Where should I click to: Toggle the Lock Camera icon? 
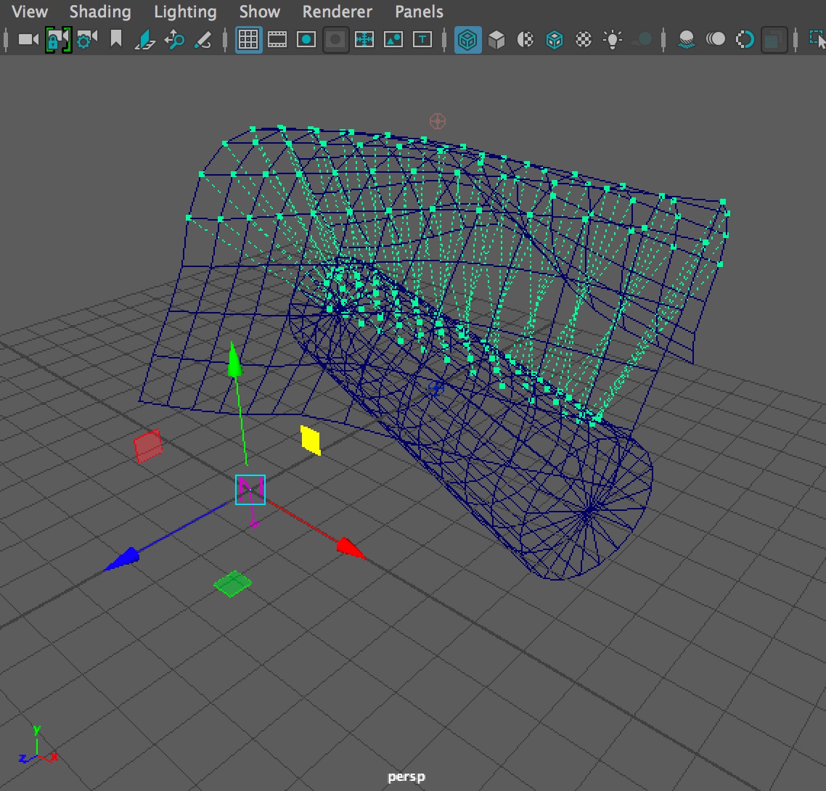[x=58, y=39]
